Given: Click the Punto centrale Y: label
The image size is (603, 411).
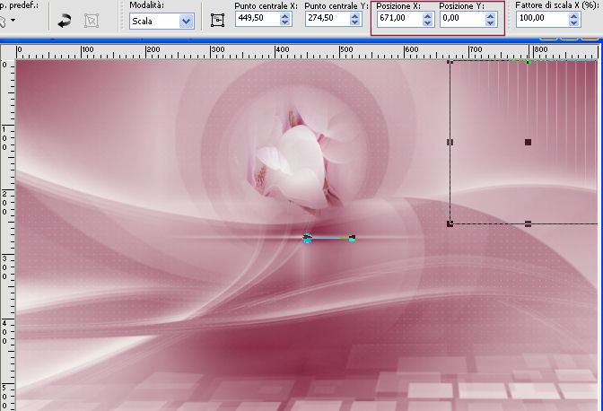Looking at the screenshot, I should click(x=336, y=6).
